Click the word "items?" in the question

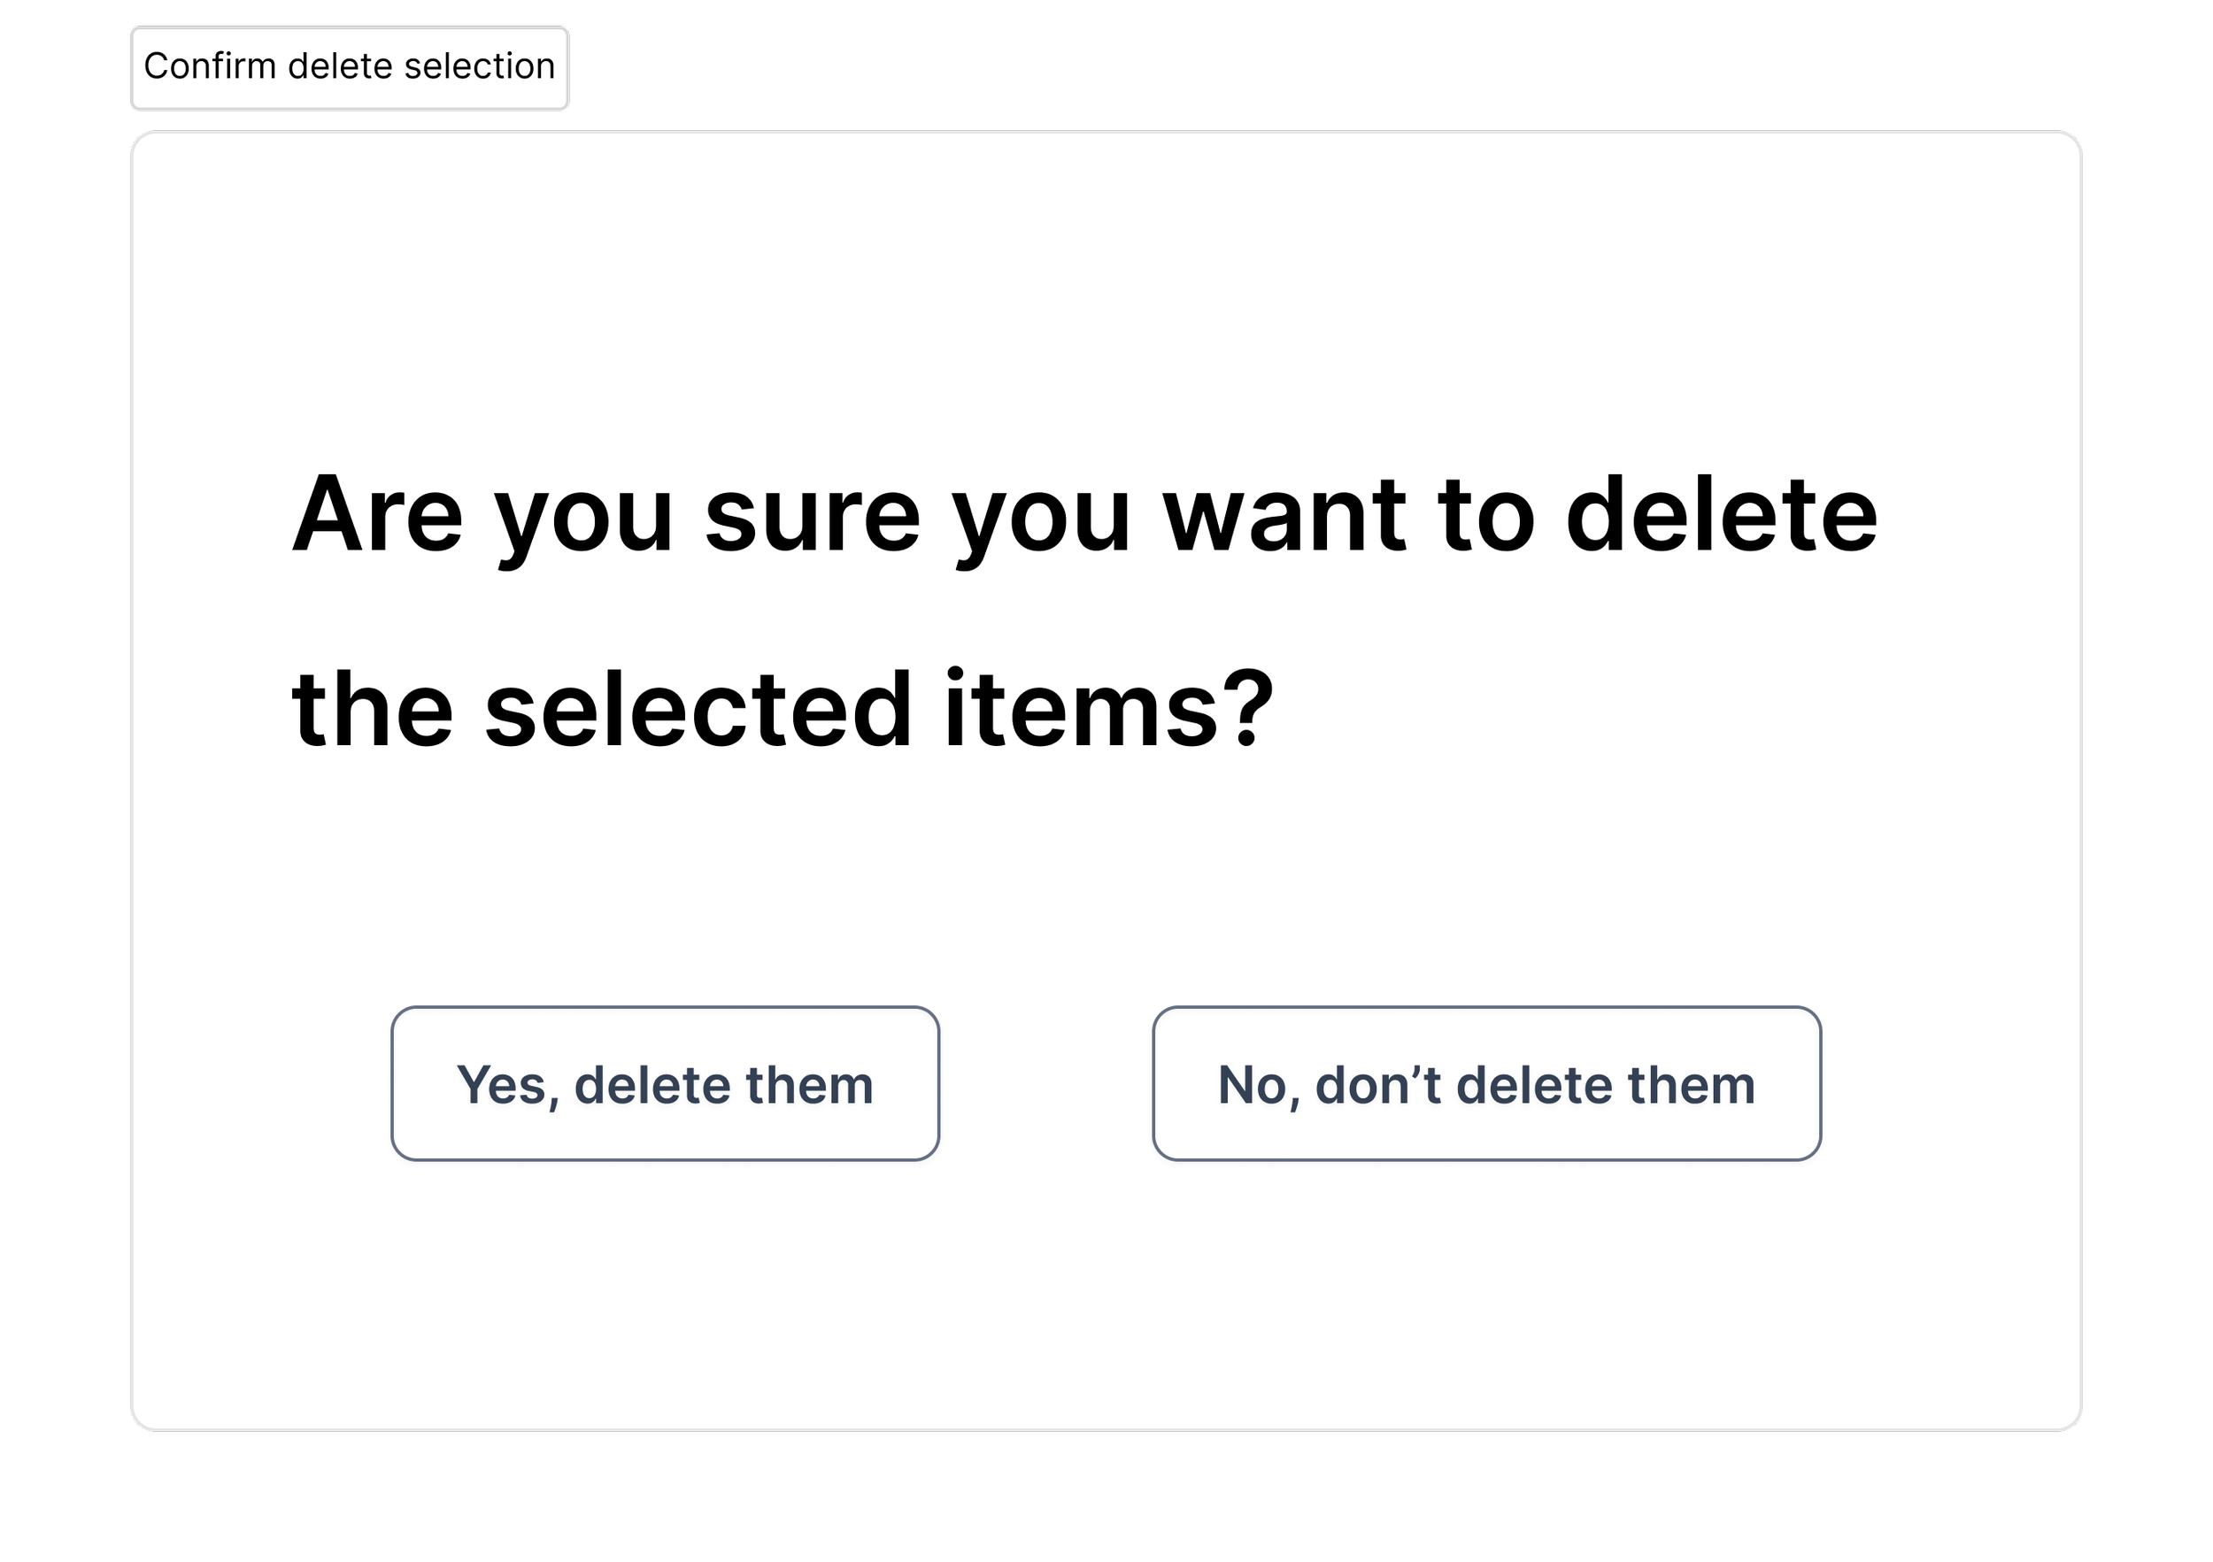click(1109, 709)
